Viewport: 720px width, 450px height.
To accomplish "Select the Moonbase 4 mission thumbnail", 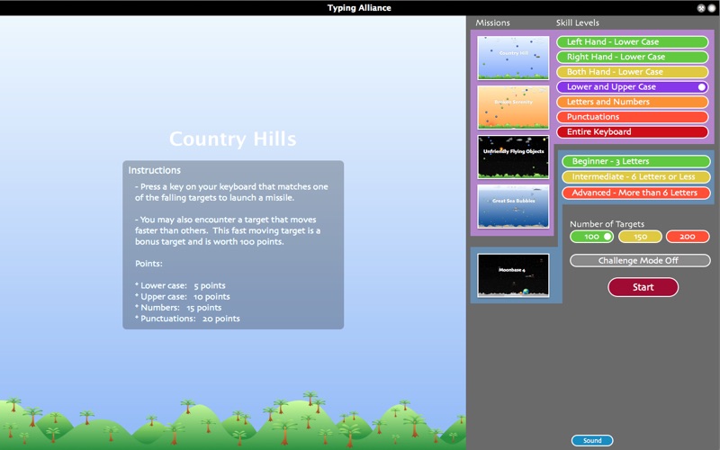I will [513, 275].
